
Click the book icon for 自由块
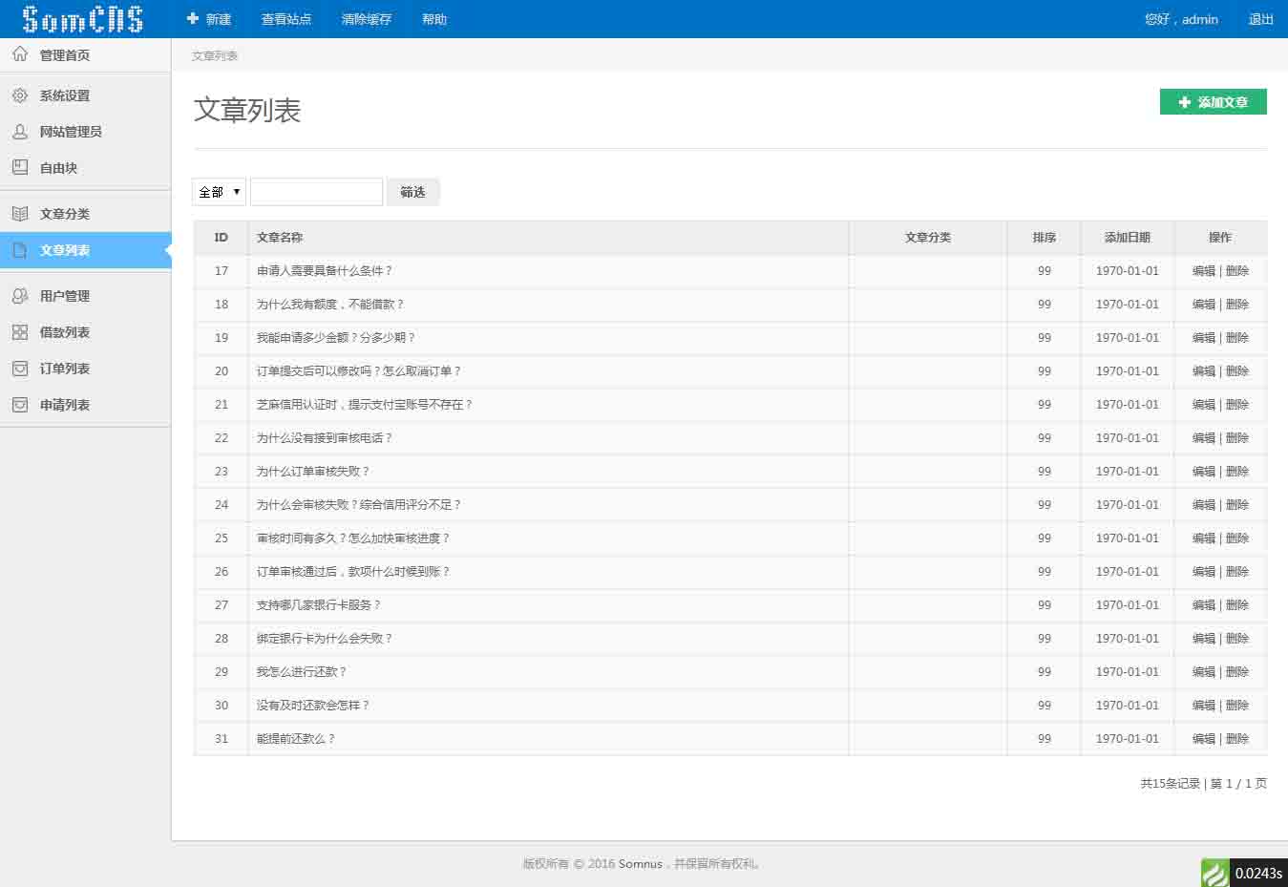[20, 167]
